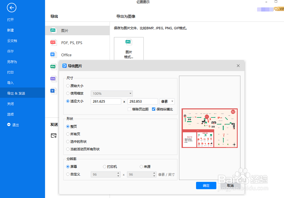Select the Visio export icon

[54, 91]
